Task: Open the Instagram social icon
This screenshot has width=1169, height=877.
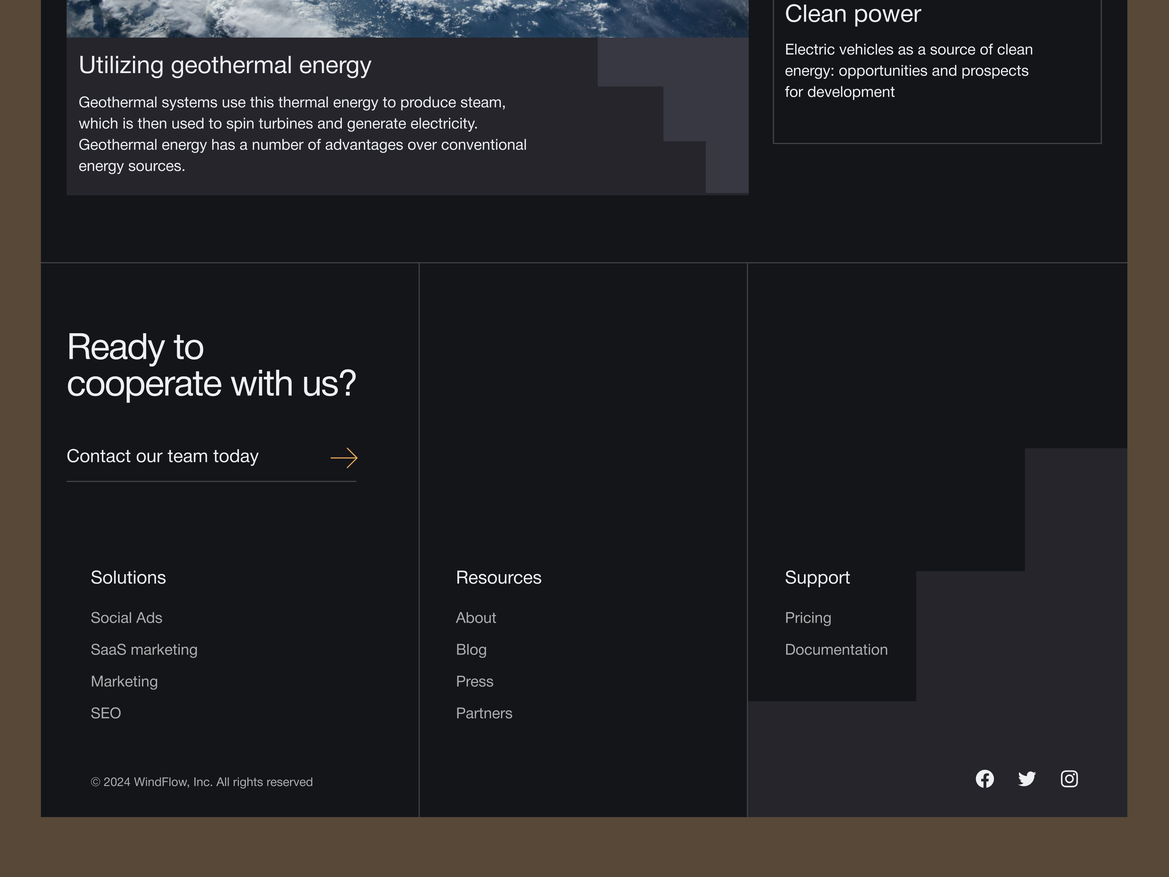Action: [1069, 779]
